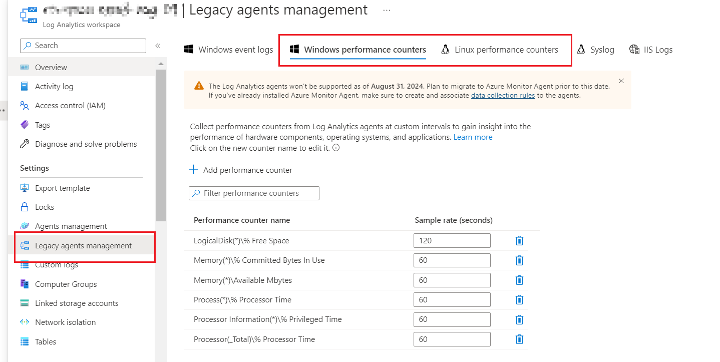
Task: Delete Processor Information % Privileged Time counter
Action: (x=519, y=319)
